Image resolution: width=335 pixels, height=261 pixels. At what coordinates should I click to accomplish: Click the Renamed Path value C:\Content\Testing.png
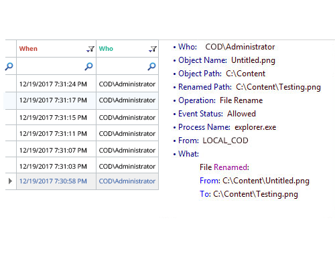278,87
